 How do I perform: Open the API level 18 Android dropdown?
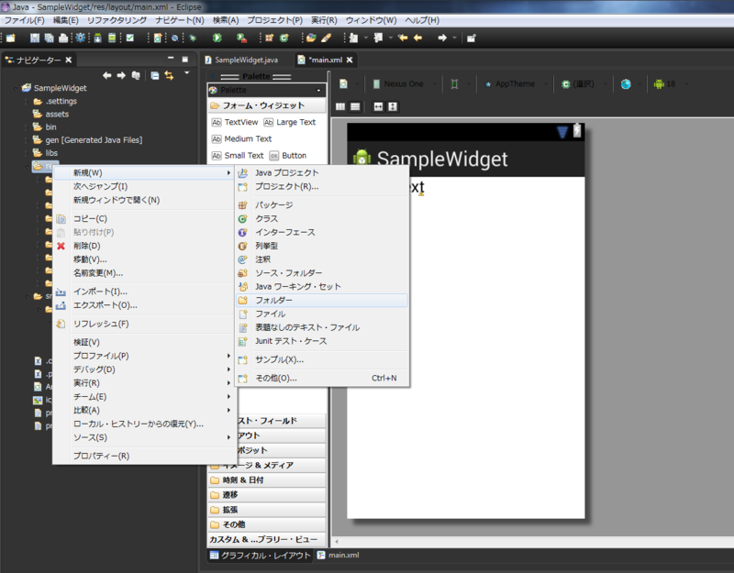(671, 84)
